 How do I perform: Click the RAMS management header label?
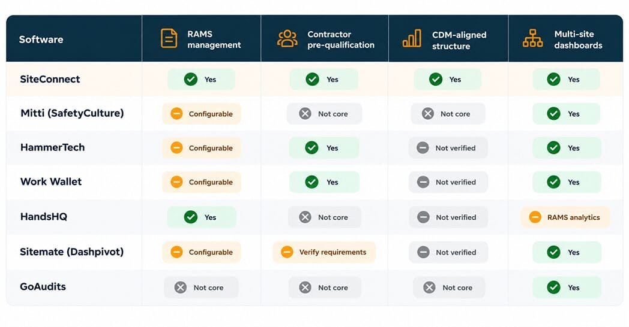click(214, 39)
